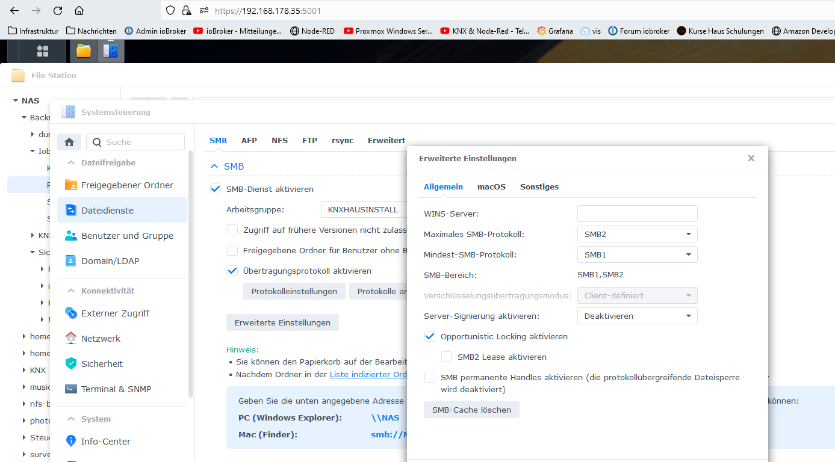Switch to the AFP tab
The width and height of the screenshot is (835, 462).
pyautogui.click(x=249, y=140)
